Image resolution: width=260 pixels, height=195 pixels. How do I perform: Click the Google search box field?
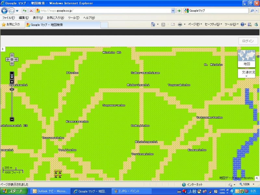click(216, 11)
